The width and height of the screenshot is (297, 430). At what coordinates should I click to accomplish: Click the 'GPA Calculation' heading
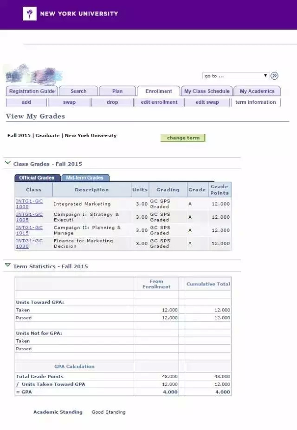point(74,367)
